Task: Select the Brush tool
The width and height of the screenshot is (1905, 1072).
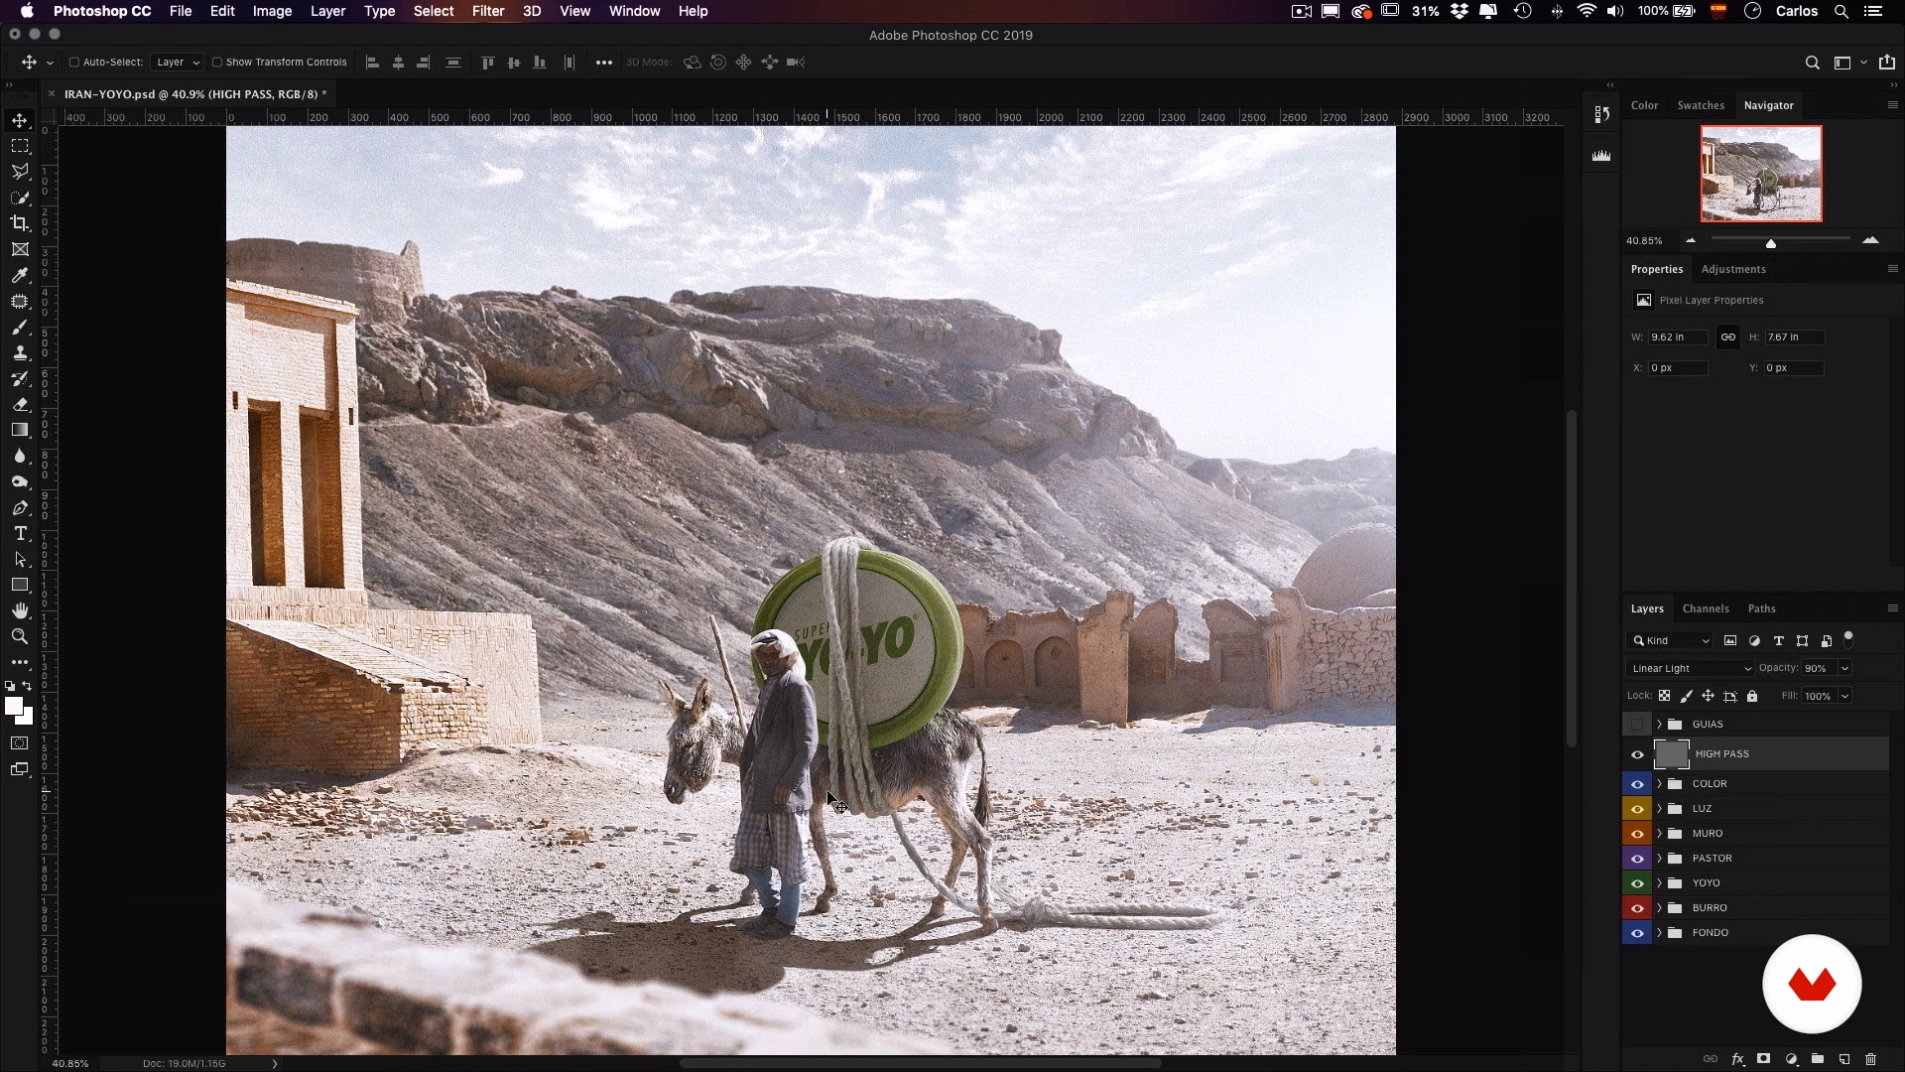Action: 20,327
